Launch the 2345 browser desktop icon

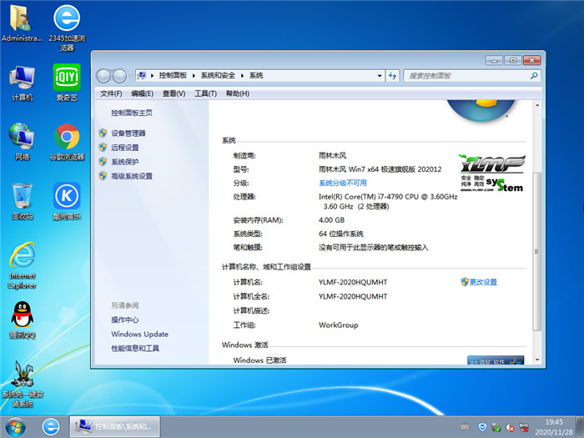[x=67, y=28]
